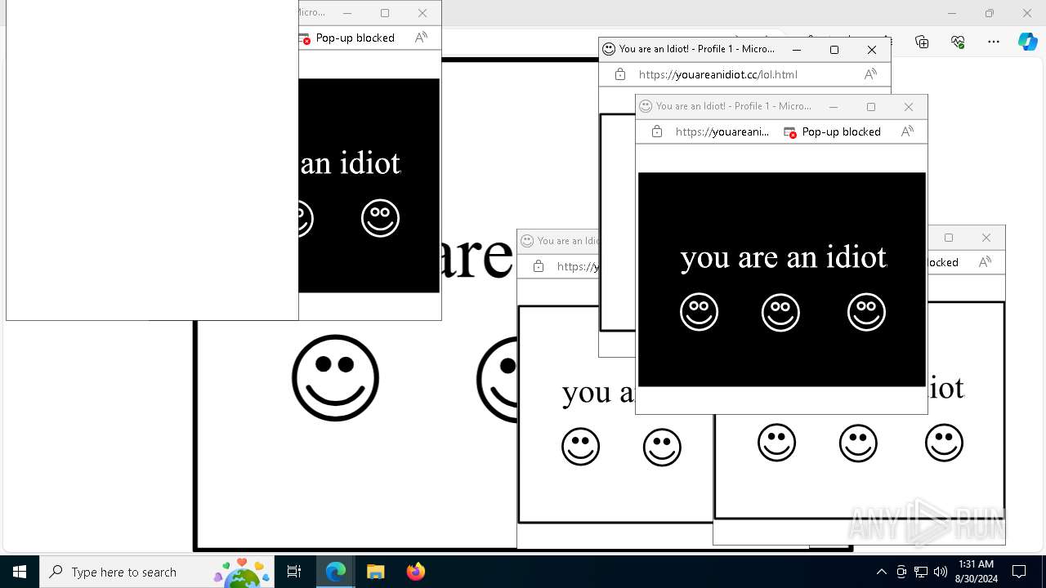Close the front black idiot popup
Image resolution: width=1046 pixels, height=588 pixels.
[x=908, y=106]
